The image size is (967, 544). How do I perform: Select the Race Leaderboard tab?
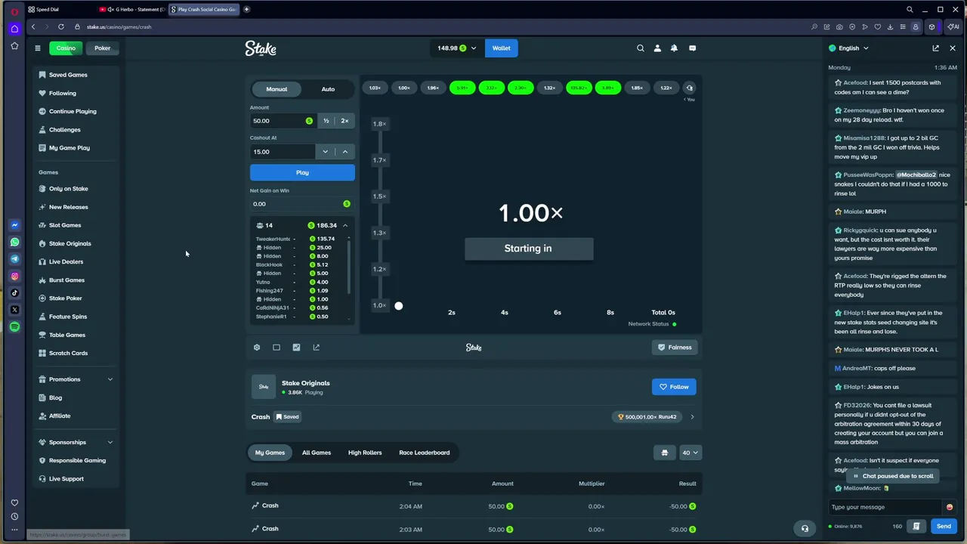(x=425, y=453)
